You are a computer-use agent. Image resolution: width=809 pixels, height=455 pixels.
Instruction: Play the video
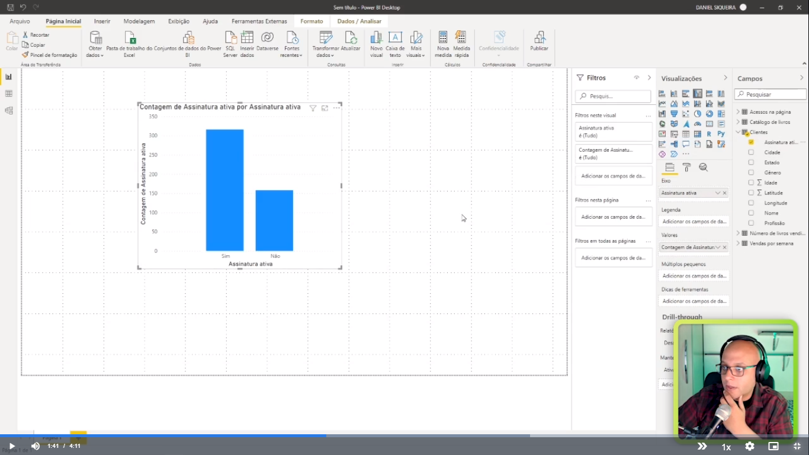click(x=12, y=446)
